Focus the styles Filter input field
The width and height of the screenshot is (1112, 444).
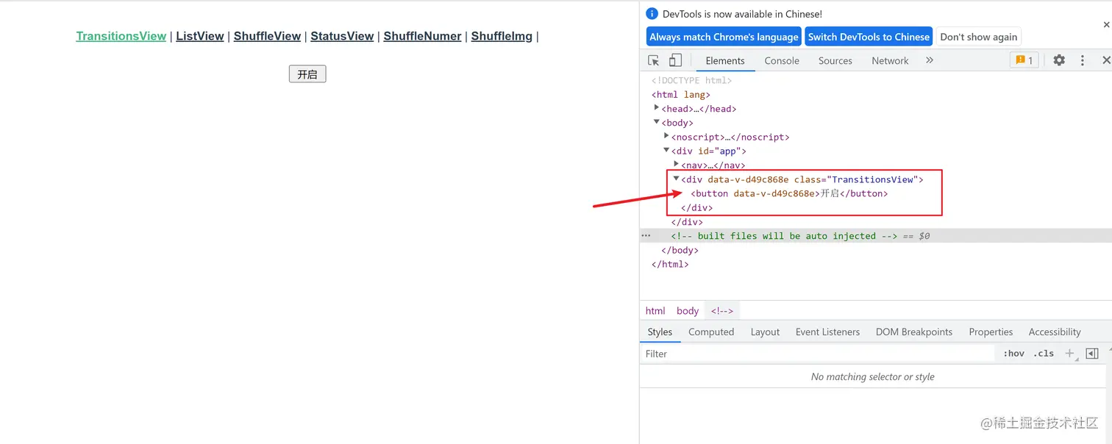pyautogui.click(x=816, y=354)
